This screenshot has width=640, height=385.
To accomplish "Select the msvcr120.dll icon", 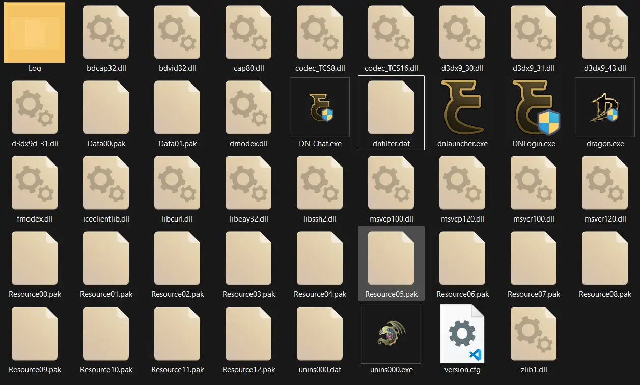I will [605, 183].
